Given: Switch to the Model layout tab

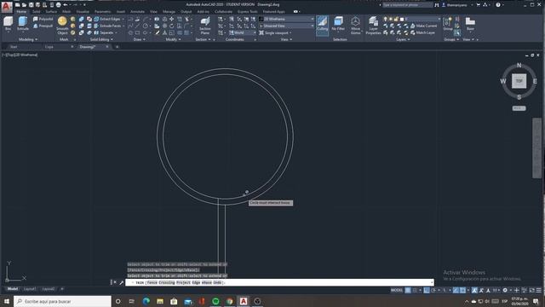Looking at the screenshot, I should [x=13, y=289].
